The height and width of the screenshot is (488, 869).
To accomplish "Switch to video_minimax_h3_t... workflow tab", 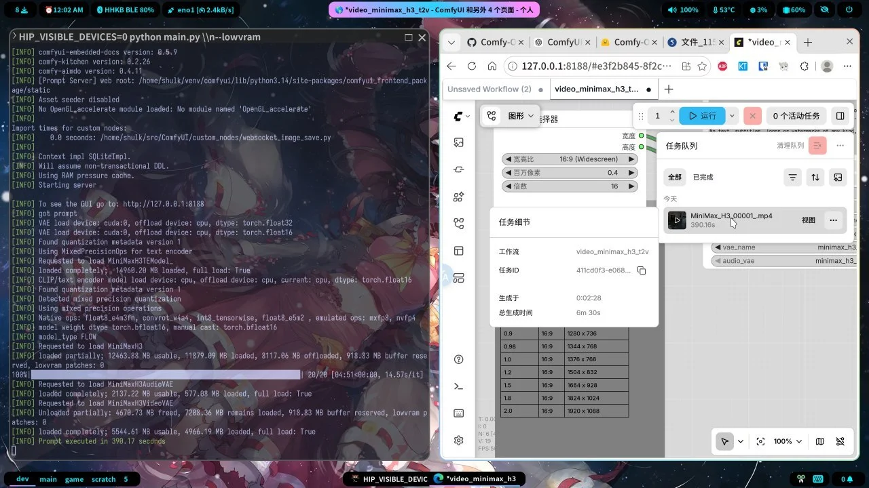I will coord(603,89).
